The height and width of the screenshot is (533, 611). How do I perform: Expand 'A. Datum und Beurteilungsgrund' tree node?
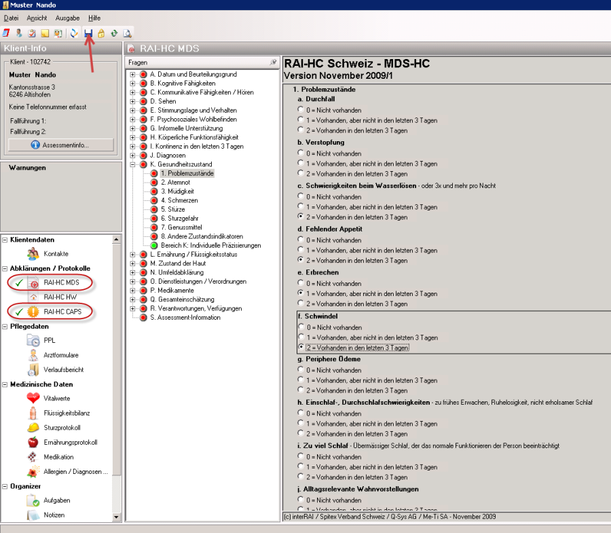tap(133, 74)
